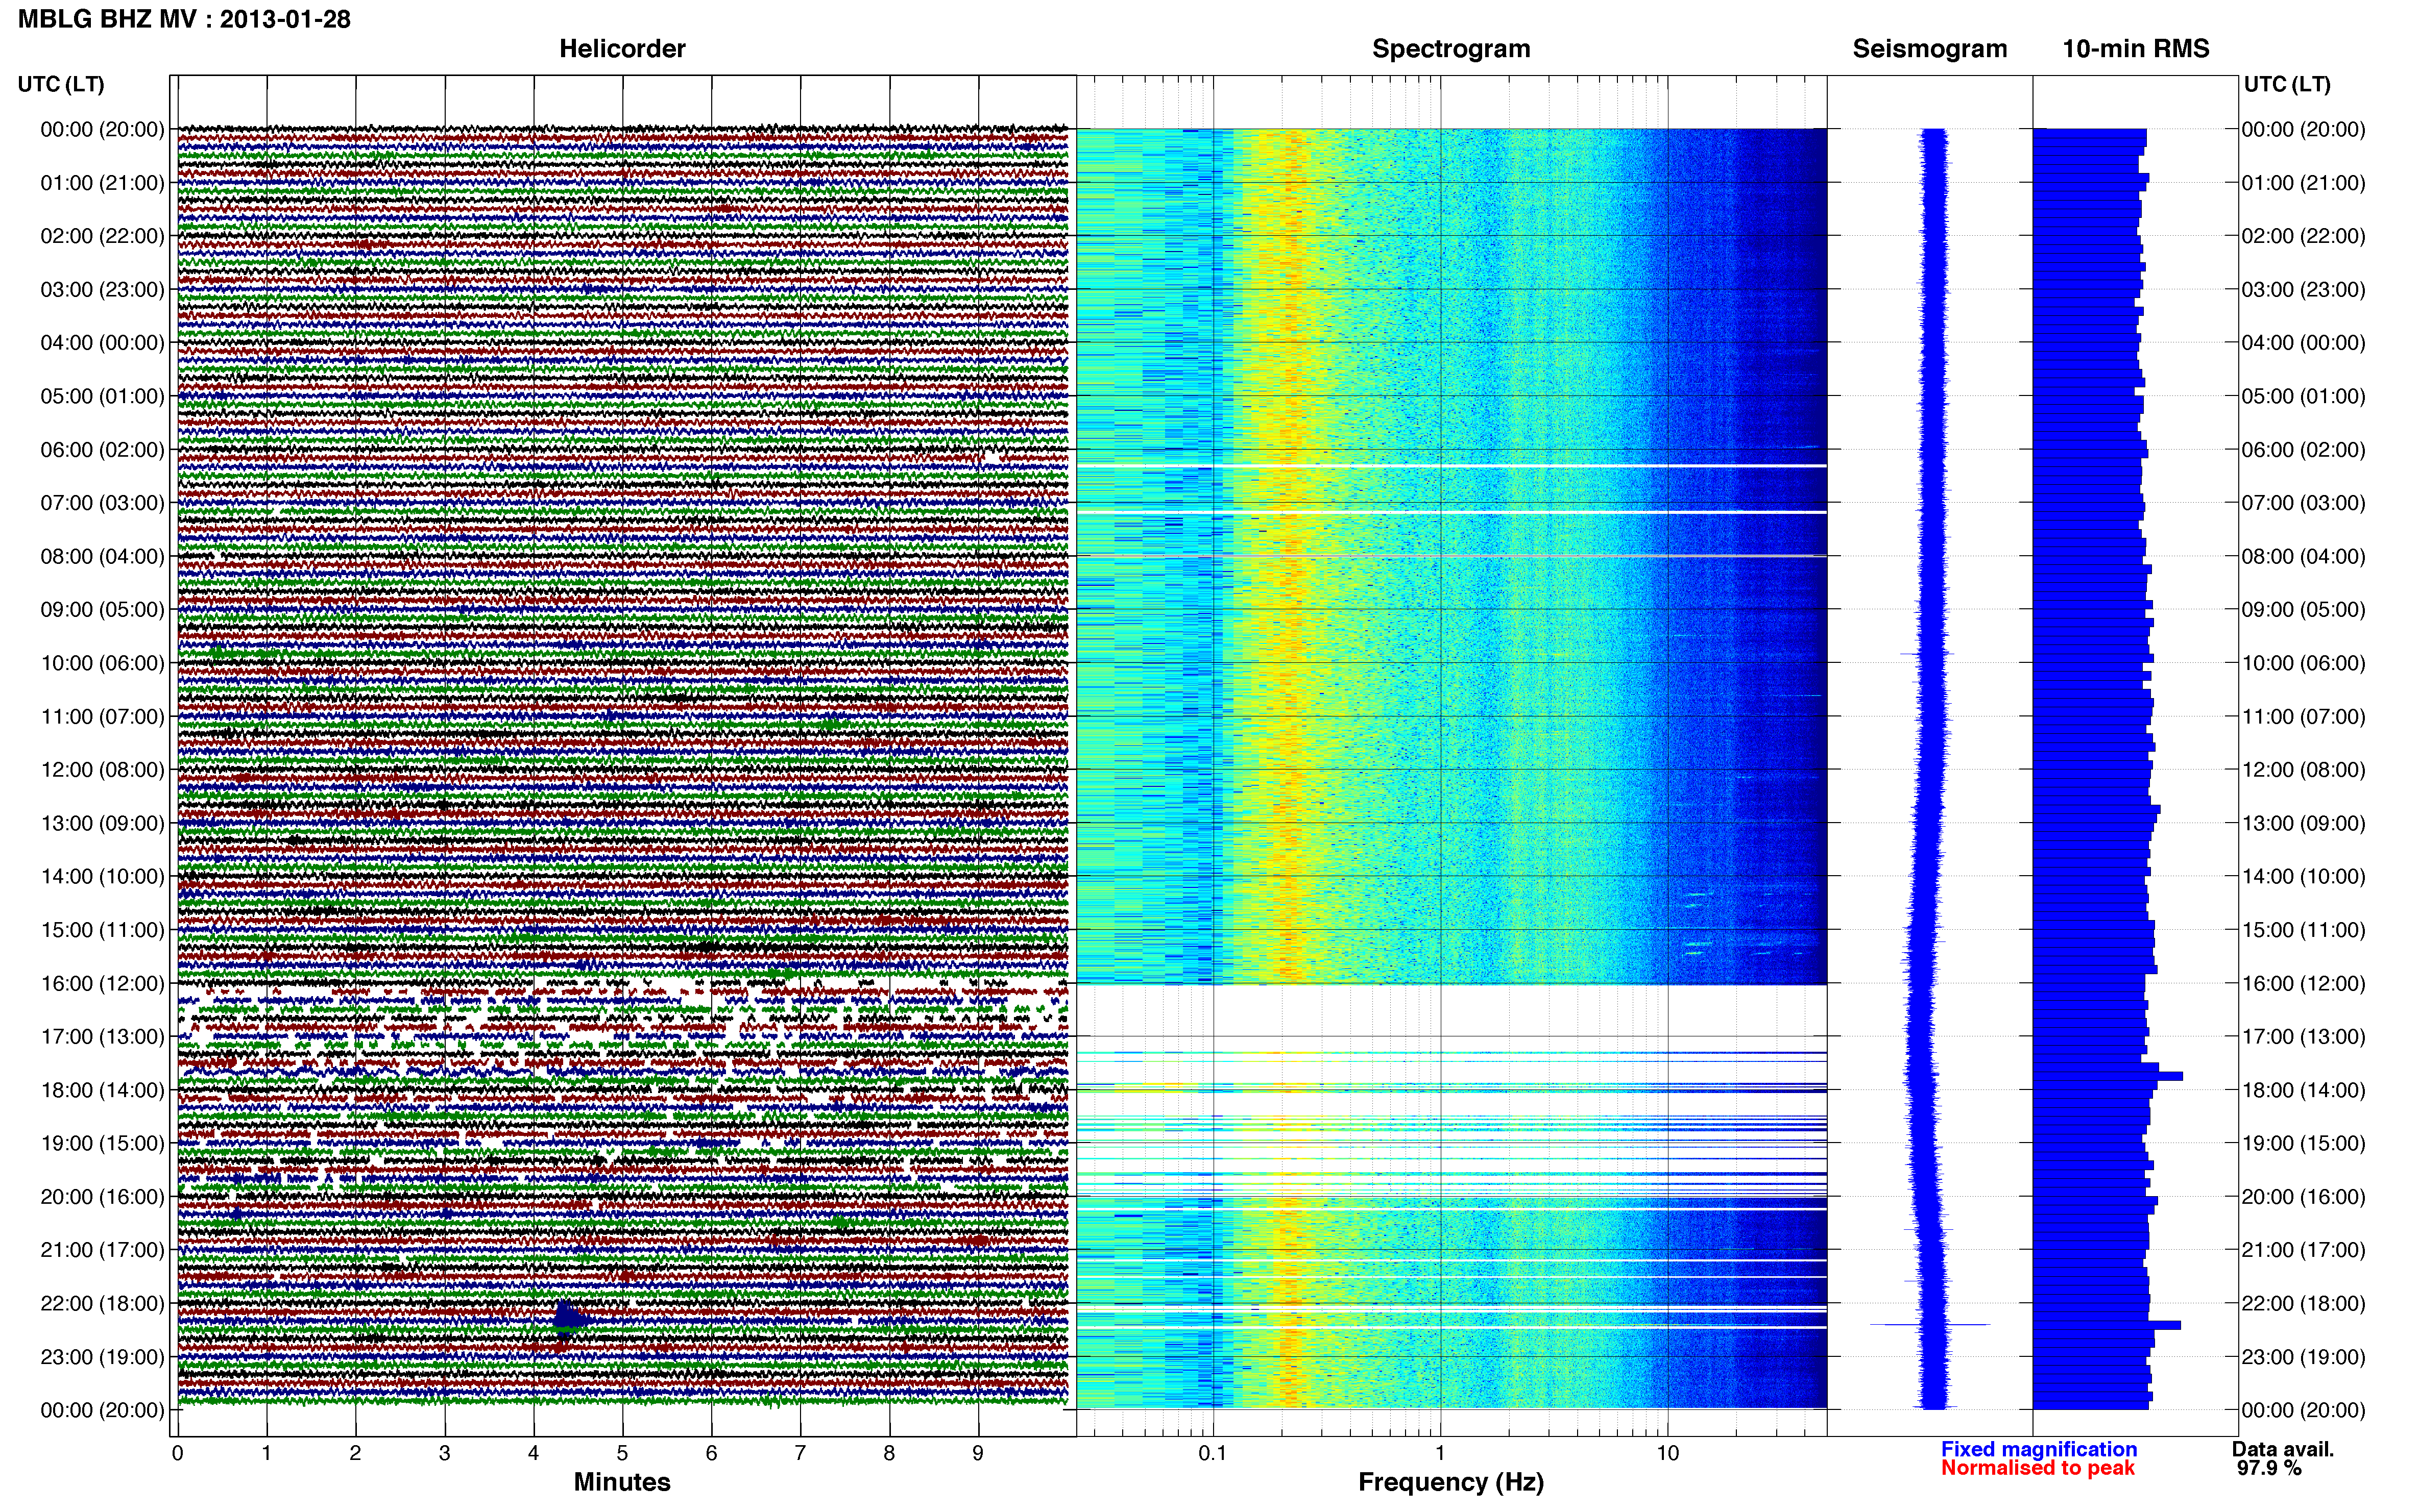Click '10:00 (06:00)' on Helicorder time axis
The image size is (2420, 1512).
[x=102, y=663]
